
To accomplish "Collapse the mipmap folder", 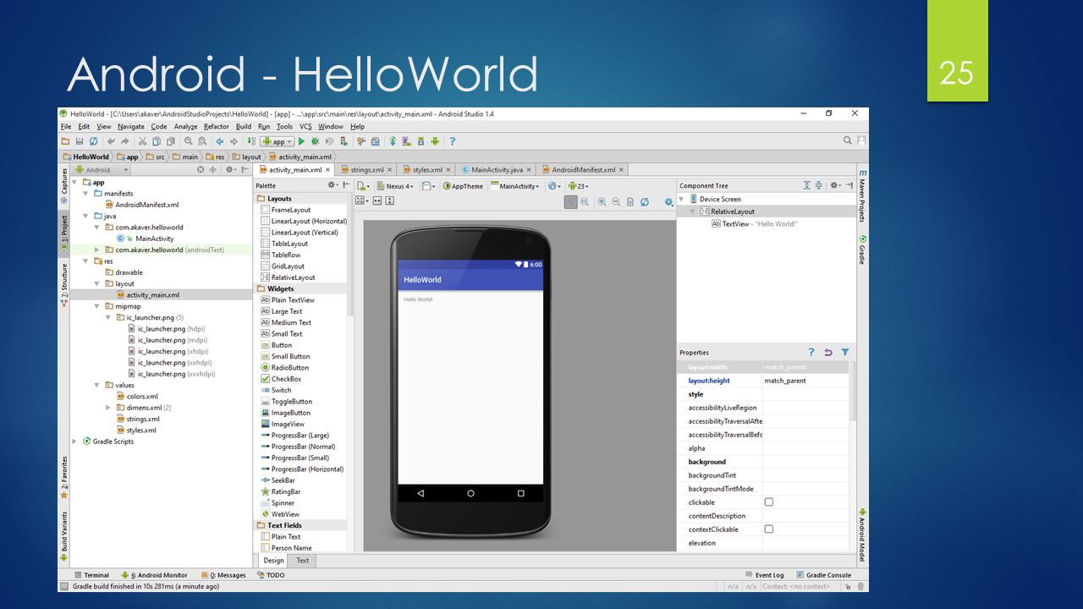I will 97,306.
